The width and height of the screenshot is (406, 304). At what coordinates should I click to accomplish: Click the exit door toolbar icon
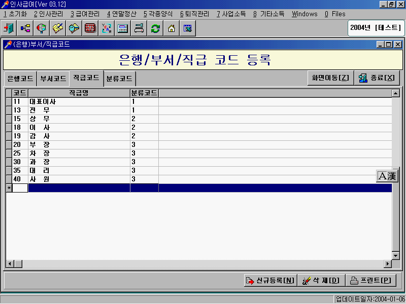coord(9,28)
